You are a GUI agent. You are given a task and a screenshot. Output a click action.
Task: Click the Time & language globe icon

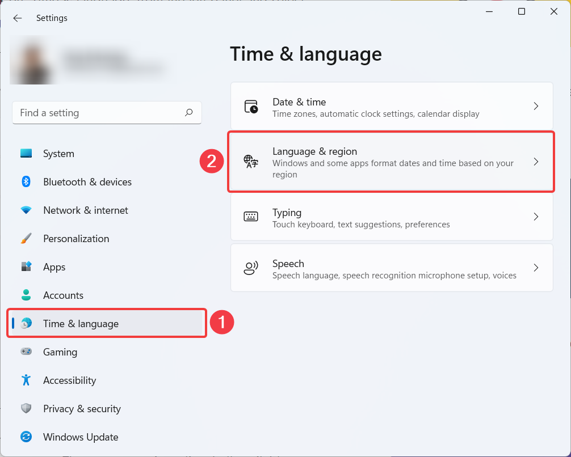[x=26, y=323]
